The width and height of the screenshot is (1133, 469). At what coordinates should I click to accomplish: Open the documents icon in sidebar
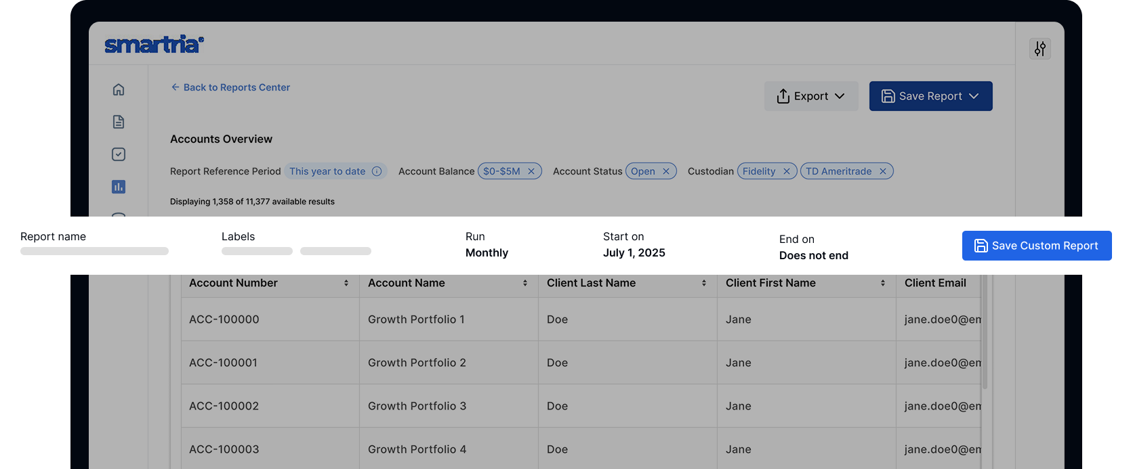[119, 122]
